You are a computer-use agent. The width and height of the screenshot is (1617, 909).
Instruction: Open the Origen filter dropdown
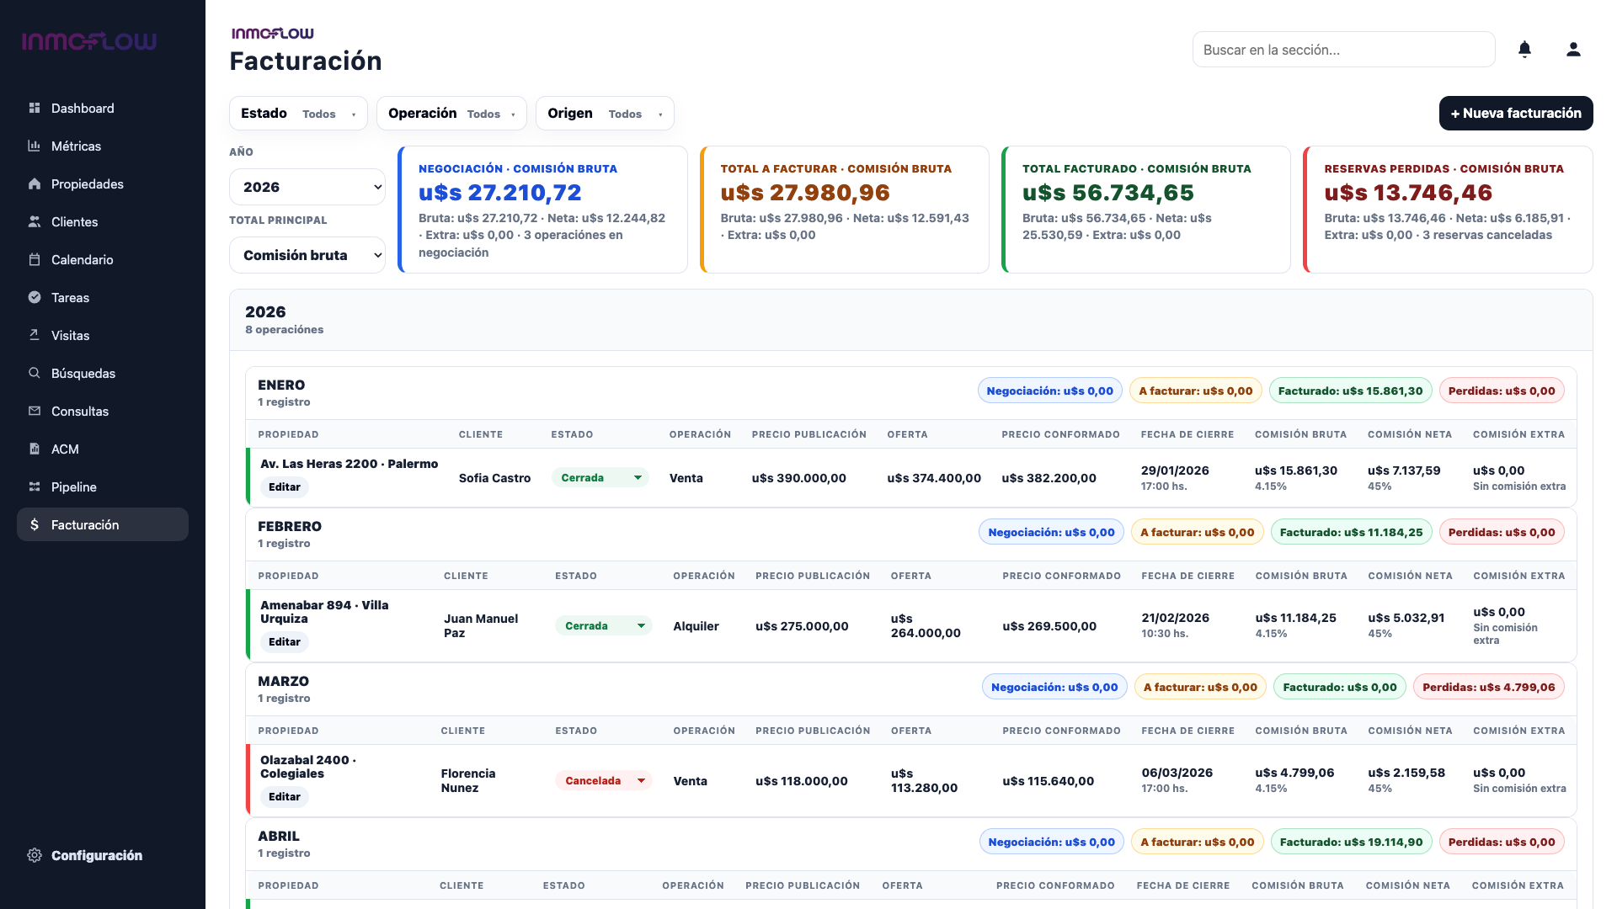tap(605, 114)
